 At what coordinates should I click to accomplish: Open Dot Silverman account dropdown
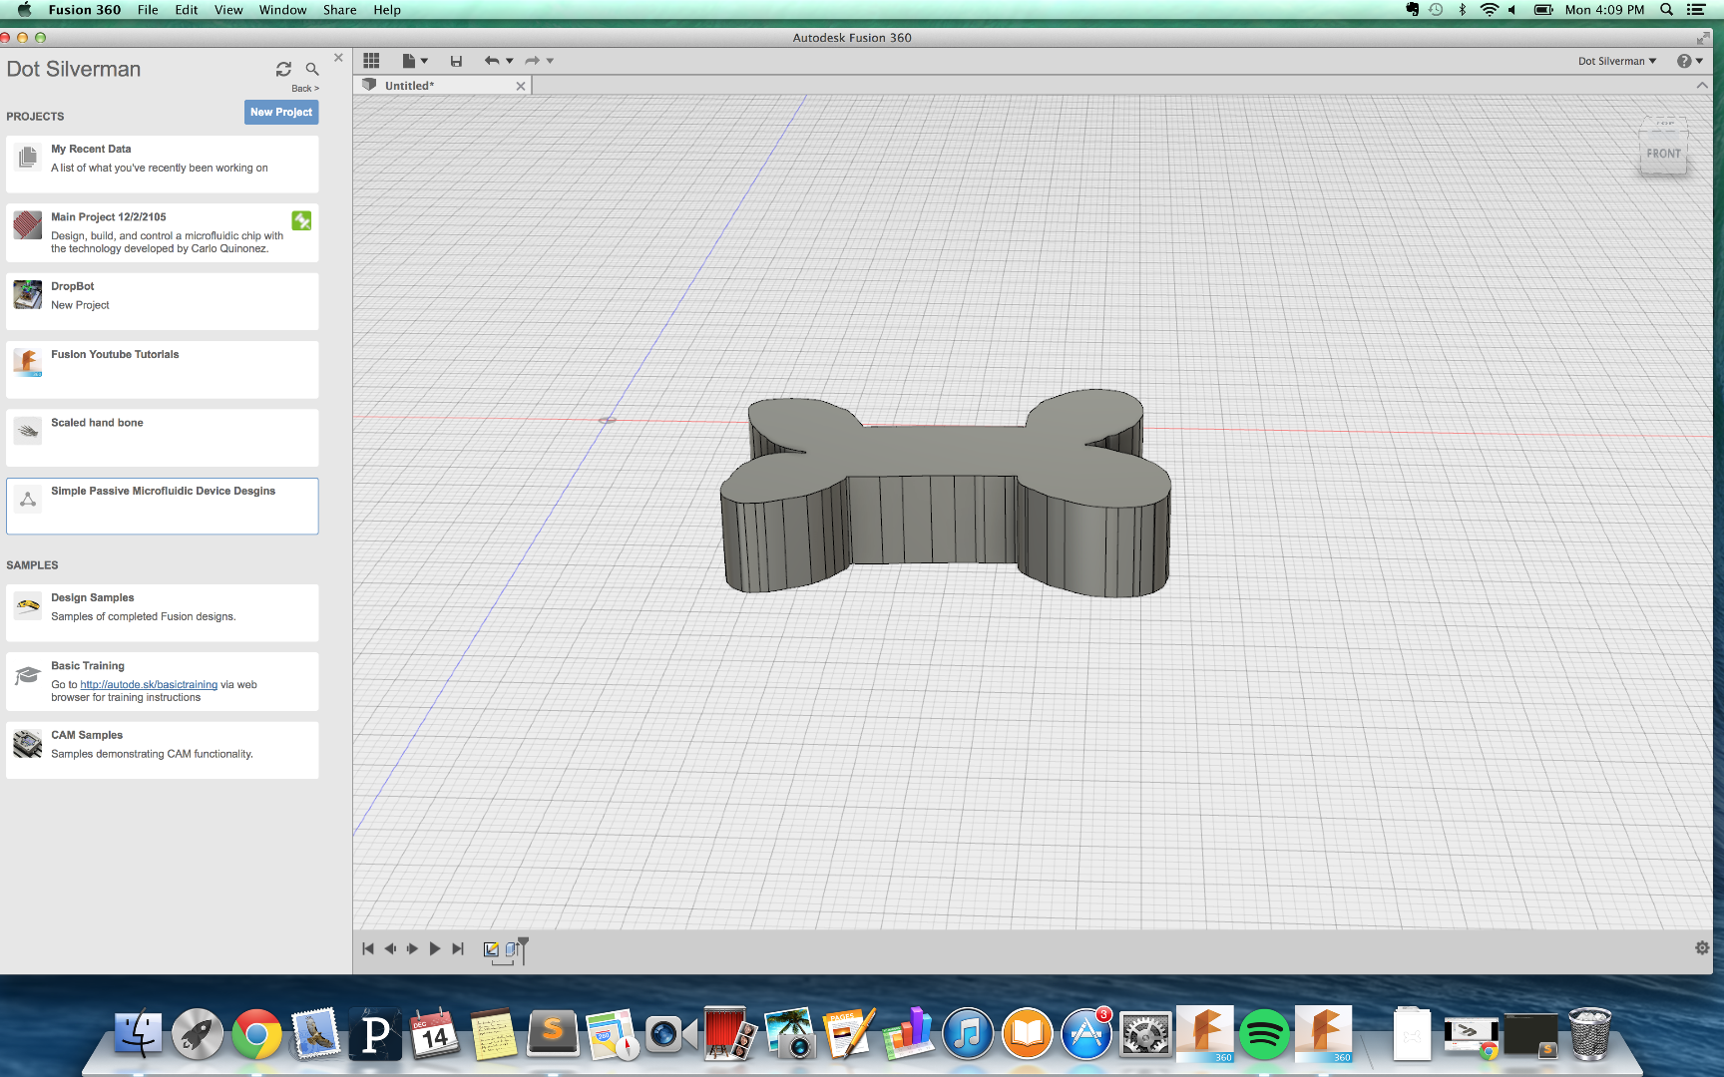[1617, 62]
